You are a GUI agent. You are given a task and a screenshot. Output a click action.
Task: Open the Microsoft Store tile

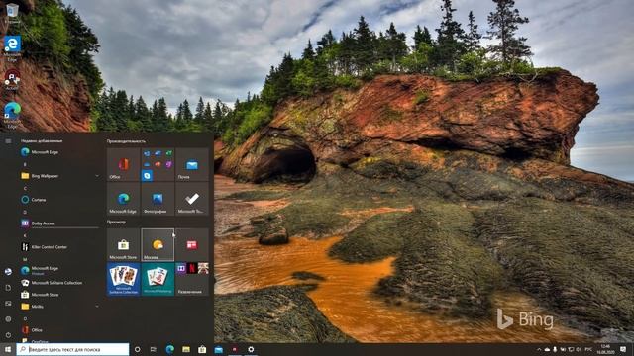(x=123, y=244)
